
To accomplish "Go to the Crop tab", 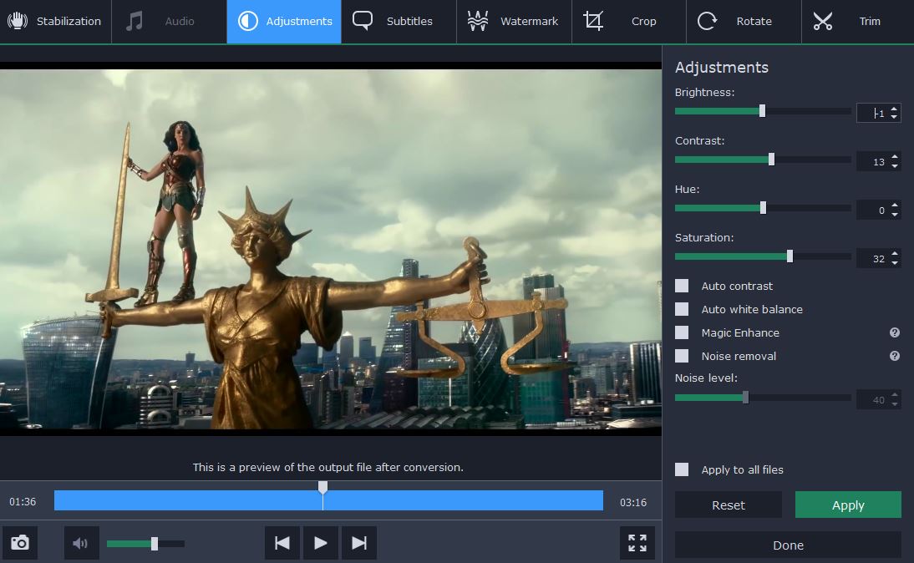I will (629, 22).
